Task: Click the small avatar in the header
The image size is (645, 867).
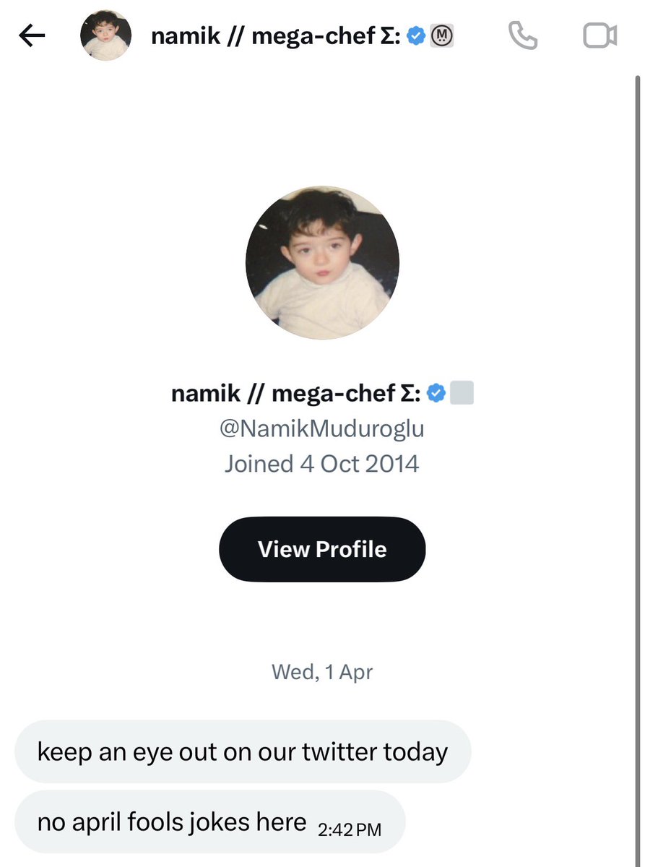Action: [105, 35]
